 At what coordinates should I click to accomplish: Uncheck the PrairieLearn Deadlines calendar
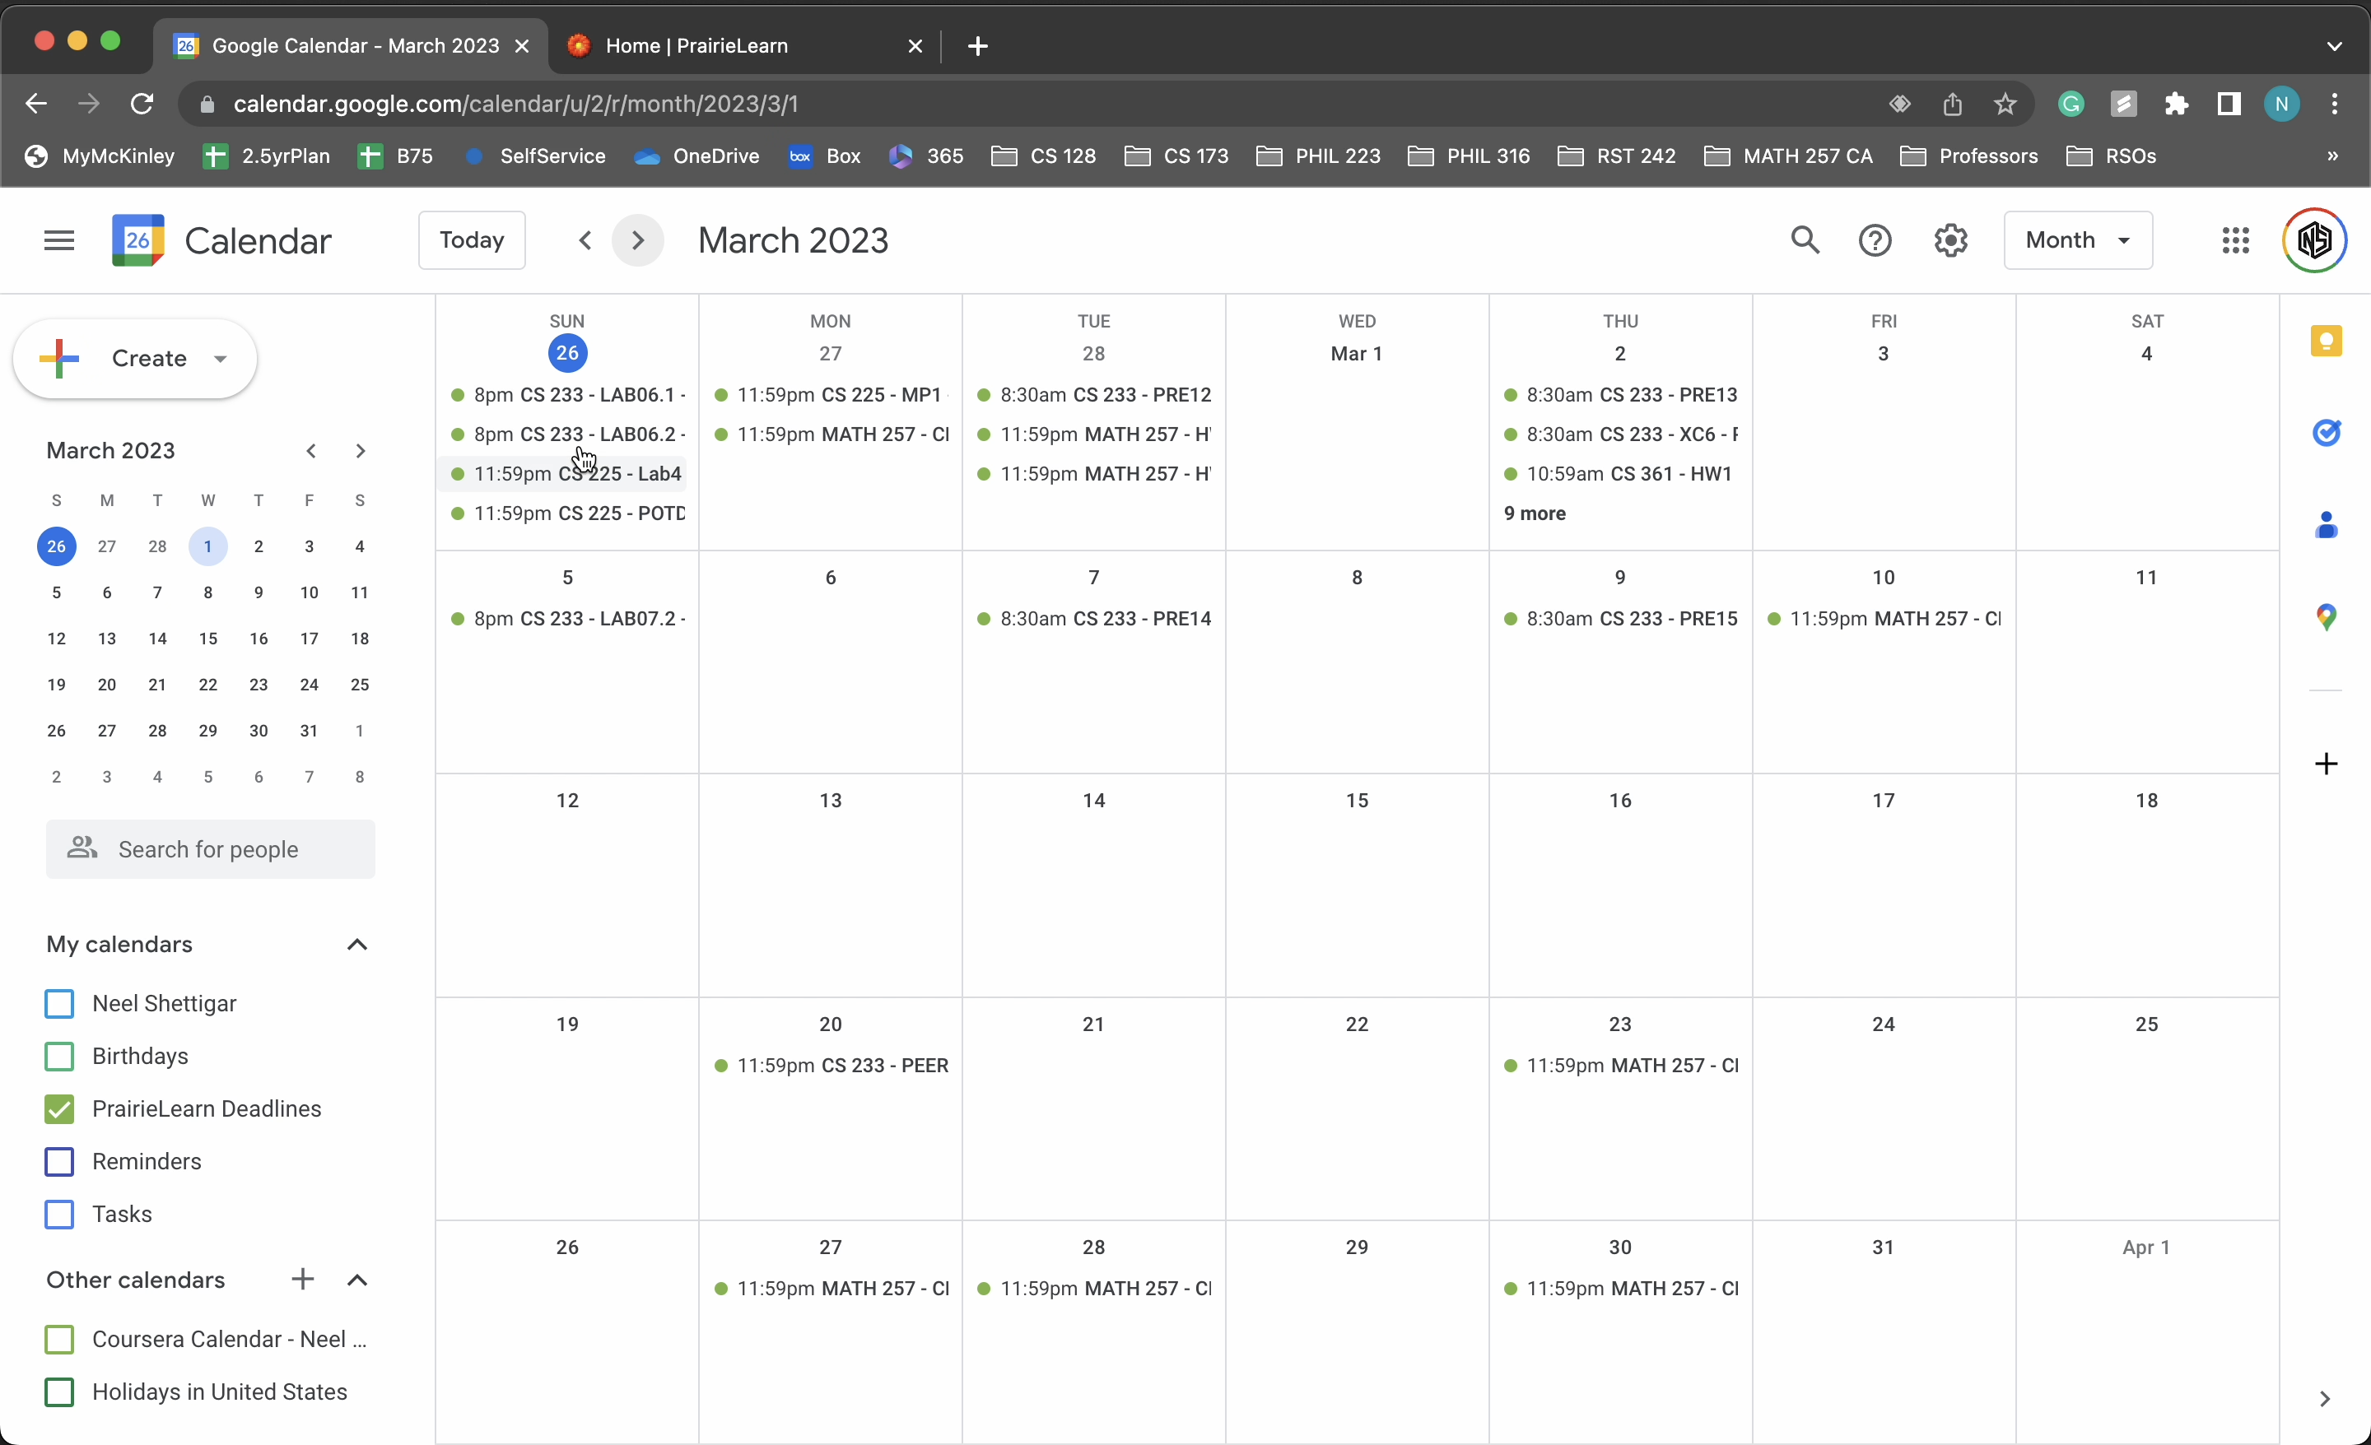coord(59,1109)
